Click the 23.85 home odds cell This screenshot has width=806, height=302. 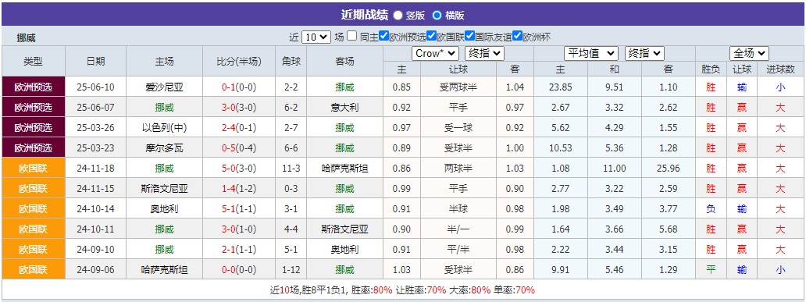pos(560,87)
